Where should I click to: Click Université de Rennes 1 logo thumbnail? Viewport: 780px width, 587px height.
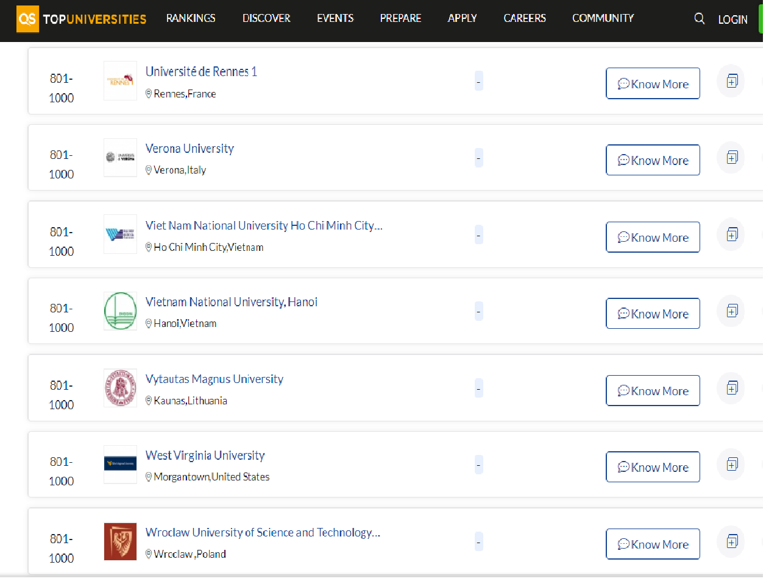[120, 80]
